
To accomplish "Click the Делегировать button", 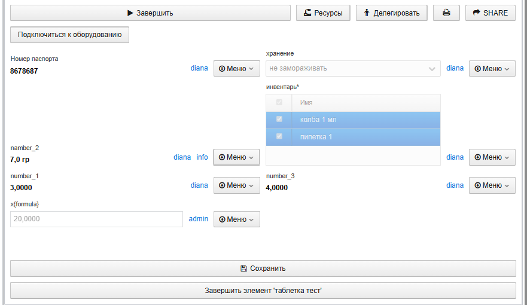I will 392,13.
